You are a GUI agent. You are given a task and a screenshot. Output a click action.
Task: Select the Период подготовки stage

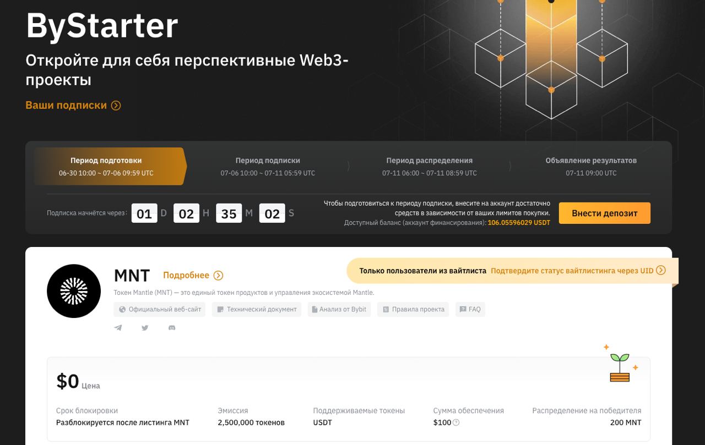tap(106, 166)
